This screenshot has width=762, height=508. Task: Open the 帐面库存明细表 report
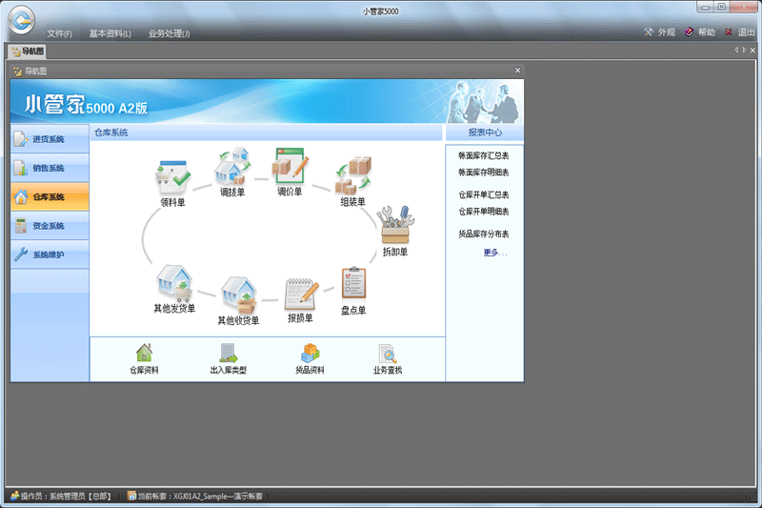[484, 173]
